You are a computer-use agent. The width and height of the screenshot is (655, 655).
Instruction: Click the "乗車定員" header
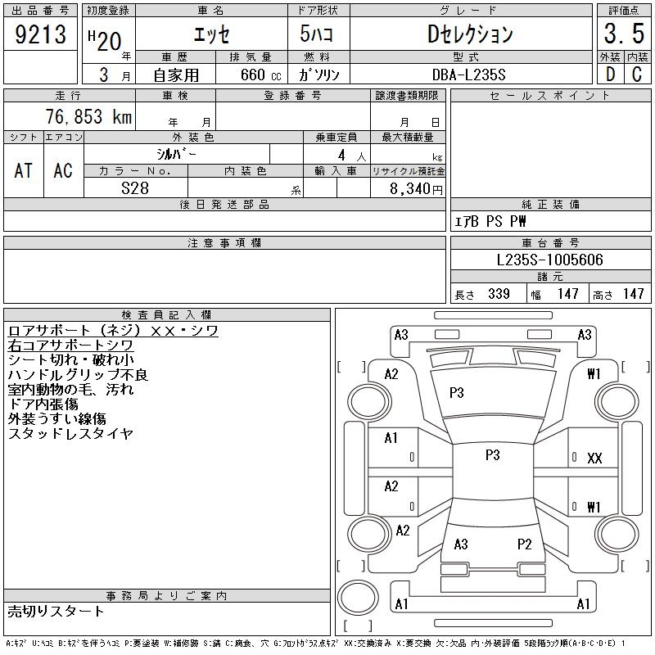337,137
